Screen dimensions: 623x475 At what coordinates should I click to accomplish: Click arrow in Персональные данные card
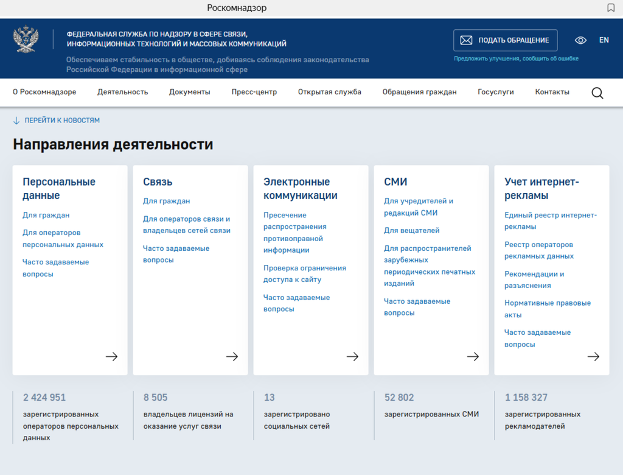(x=111, y=357)
